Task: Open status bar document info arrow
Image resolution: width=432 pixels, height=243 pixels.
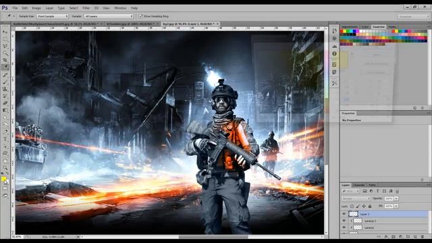Action: point(78,237)
